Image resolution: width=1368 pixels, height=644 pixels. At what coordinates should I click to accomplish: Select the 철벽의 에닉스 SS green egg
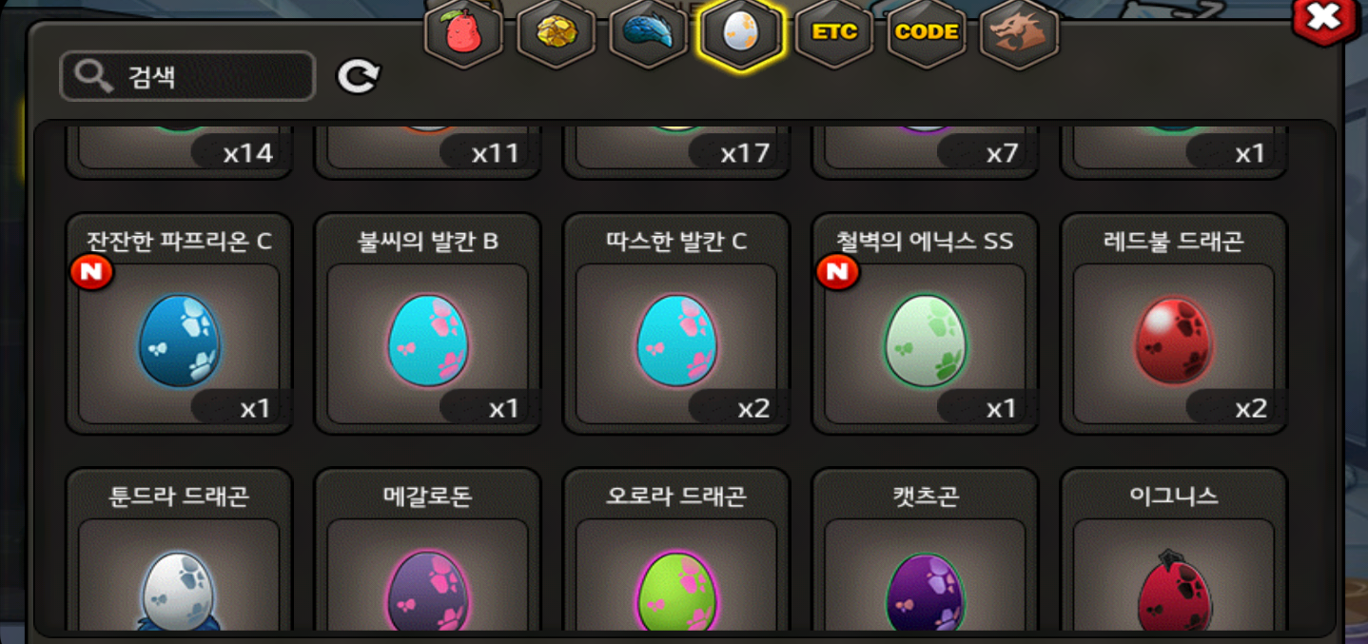(926, 323)
